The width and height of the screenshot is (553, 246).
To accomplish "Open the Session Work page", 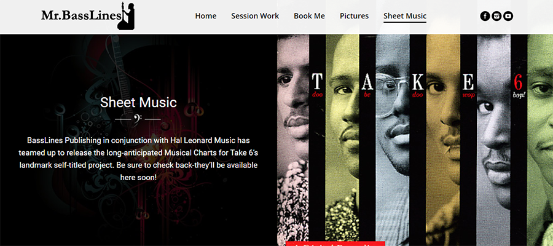I will 255,16.
